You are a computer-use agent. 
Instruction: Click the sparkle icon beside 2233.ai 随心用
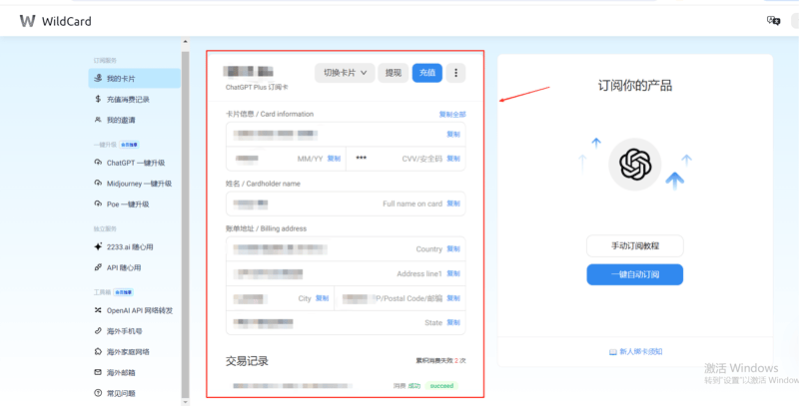pyautogui.click(x=98, y=246)
